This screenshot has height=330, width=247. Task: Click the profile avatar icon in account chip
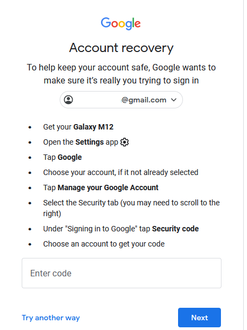pos(68,100)
